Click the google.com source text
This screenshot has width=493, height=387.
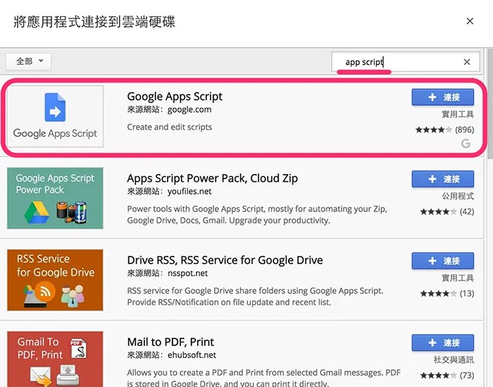tap(189, 109)
